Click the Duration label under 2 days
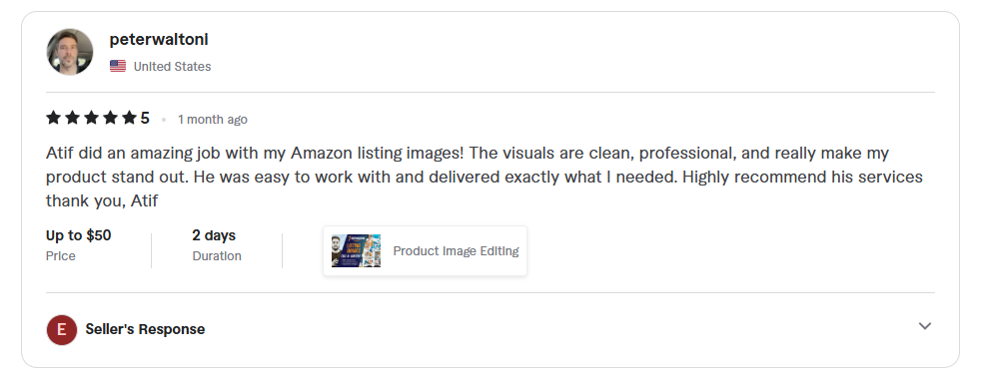This screenshot has width=988, height=376. point(217,256)
